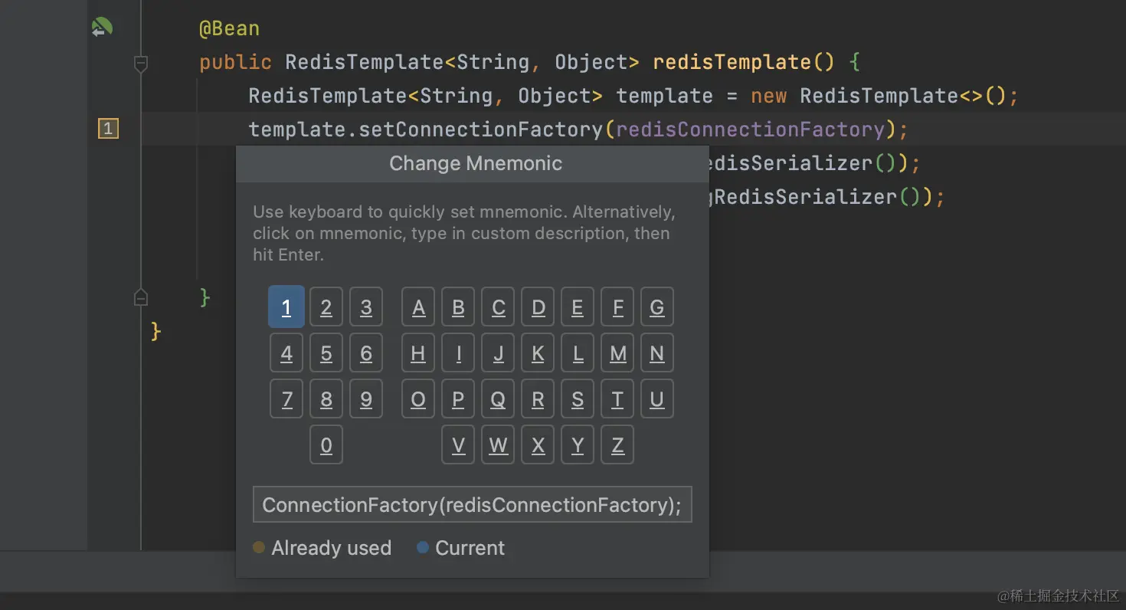Click the 'new' keyword in code
1126x610 pixels.
(x=769, y=96)
